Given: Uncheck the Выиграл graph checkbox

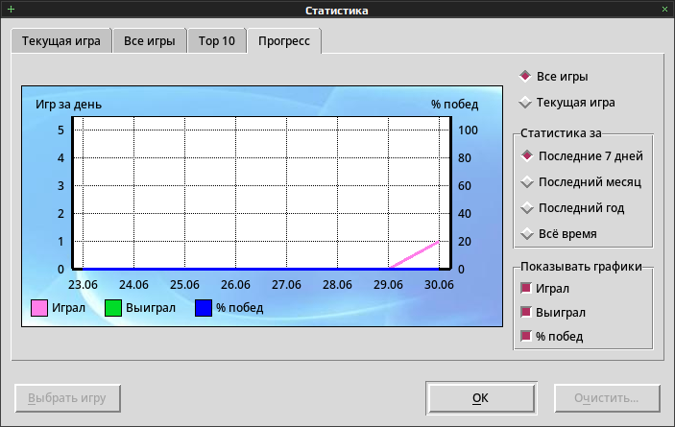Looking at the screenshot, I should (x=553, y=312).
